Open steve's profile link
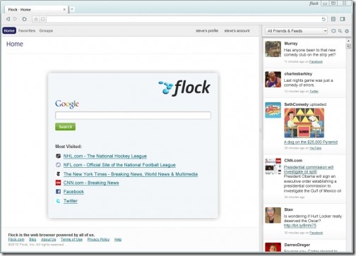This screenshot has height=256, width=356. point(207,31)
